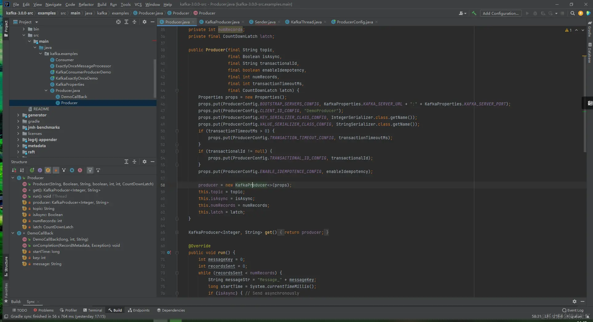Image resolution: width=593 pixels, height=322 pixels.
Task: Open the Refactor menu
Action: click(x=86, y=4)
